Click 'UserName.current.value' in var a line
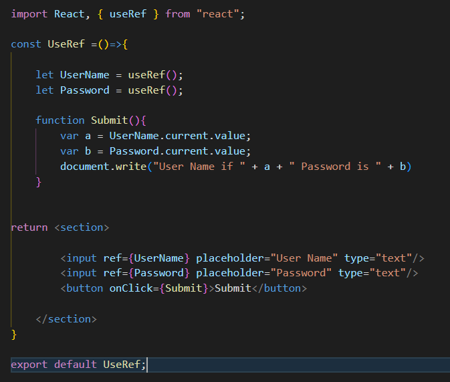Screen dimensions: 450x382 pyautogui.click(x=177, y=136)
